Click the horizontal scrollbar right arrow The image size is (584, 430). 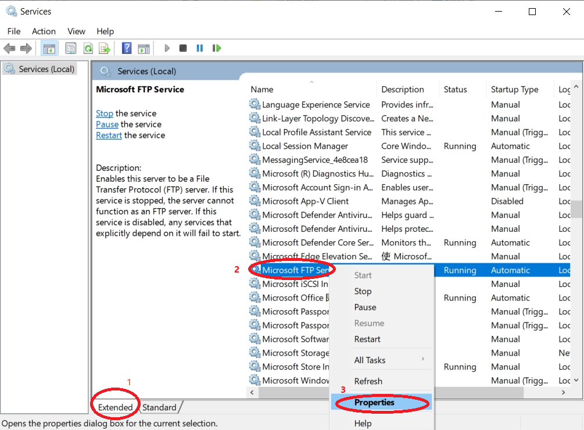click(x=563, y=392)
